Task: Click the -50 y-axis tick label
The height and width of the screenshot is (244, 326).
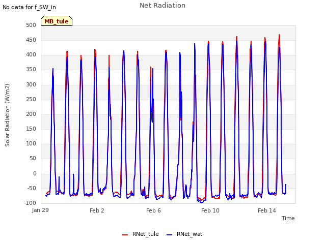Action: 32,188
